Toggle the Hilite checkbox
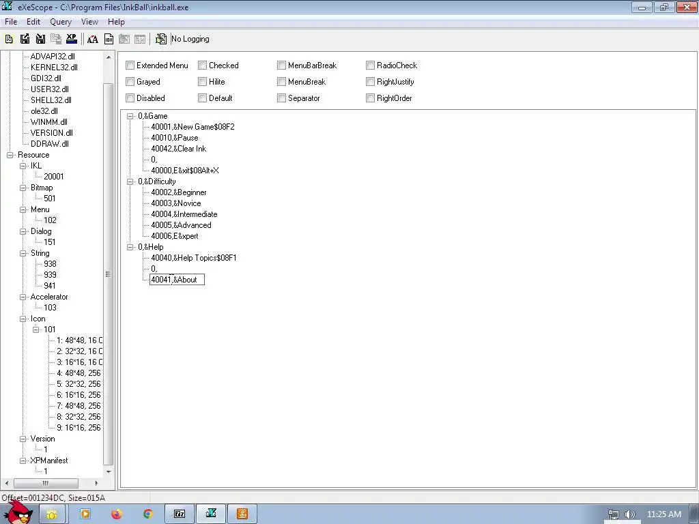699x524 pixels. 202,82
